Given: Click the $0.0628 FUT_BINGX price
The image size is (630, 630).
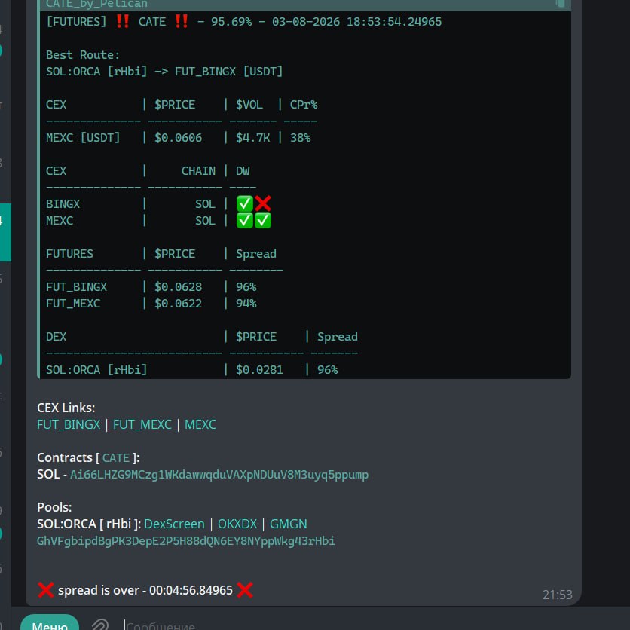Looking at the screenshot, I should pos(178,287).
